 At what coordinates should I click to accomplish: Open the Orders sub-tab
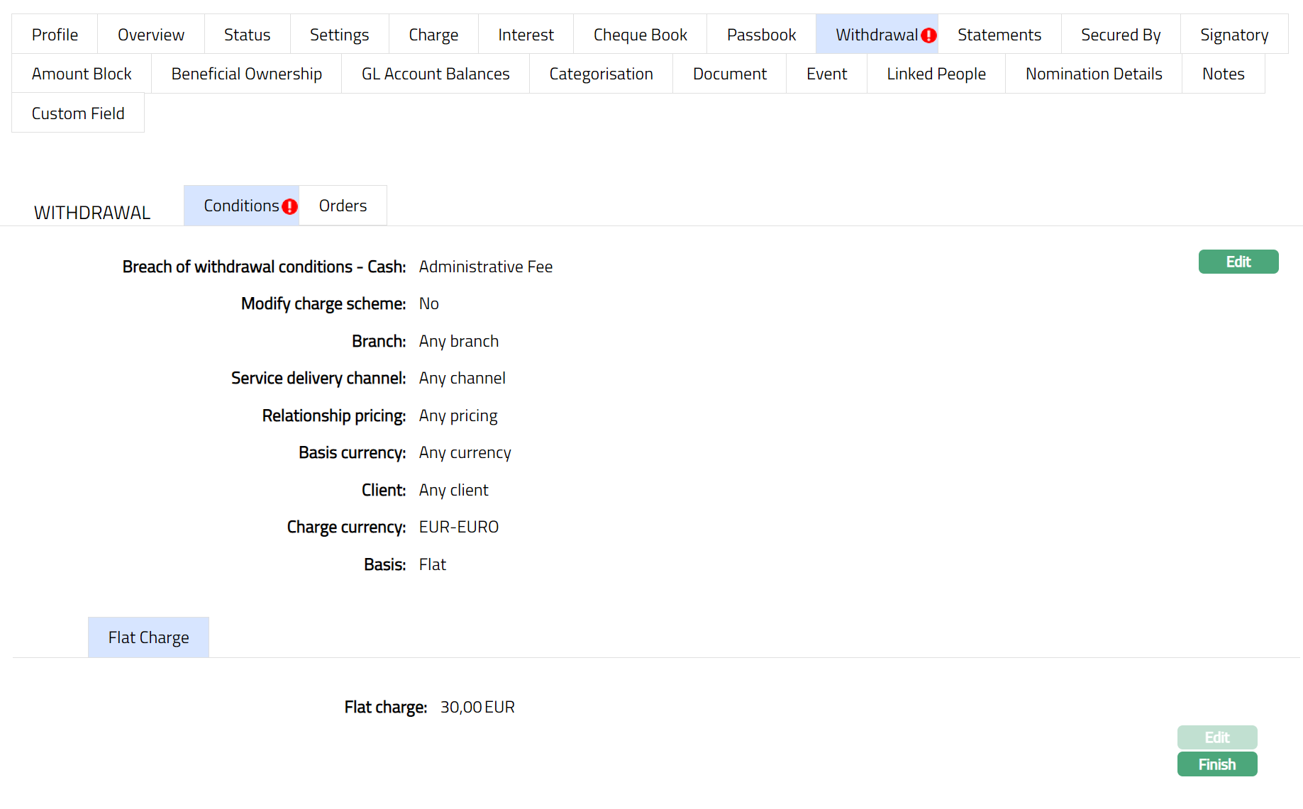343,206
